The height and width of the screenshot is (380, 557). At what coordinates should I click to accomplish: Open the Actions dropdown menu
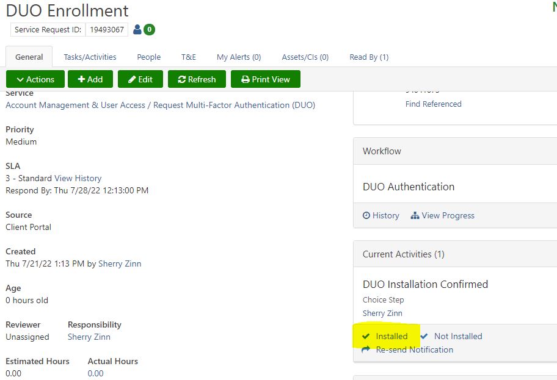[x=35, y=79]
